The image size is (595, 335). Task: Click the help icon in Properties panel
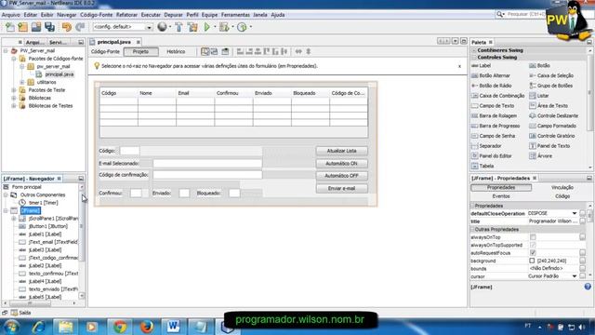click(588, 287)
